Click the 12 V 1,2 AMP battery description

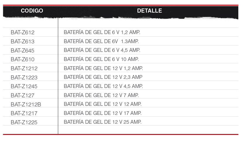(103, 68)
